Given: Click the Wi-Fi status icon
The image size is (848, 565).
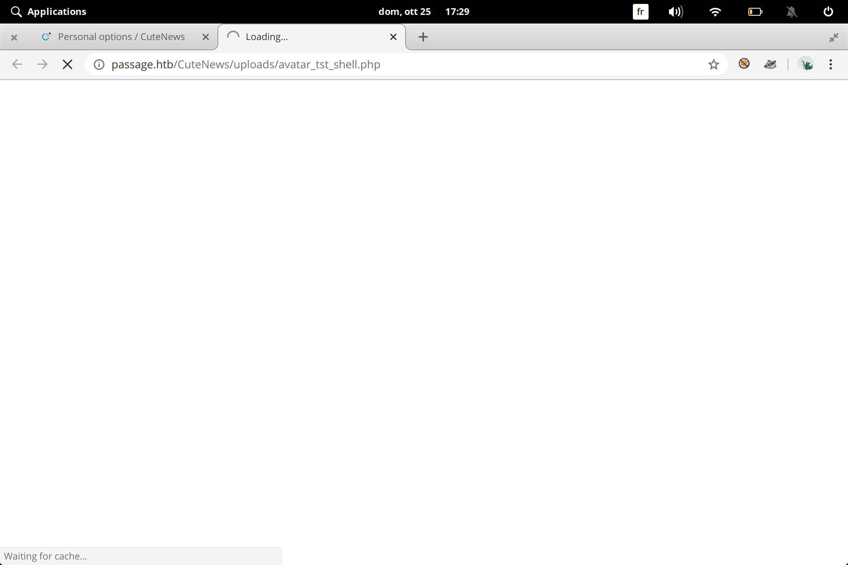Looking at the screenshot, I should point(716,11).
